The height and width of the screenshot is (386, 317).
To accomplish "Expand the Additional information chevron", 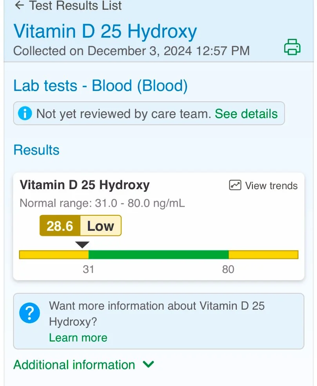I will pos(148,364).
